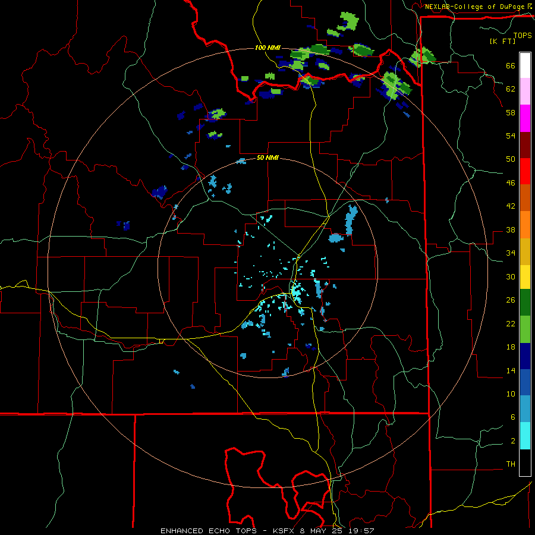535x535 pixels.
Task: Click the magenta legend swatch
Action: point(525,118)
